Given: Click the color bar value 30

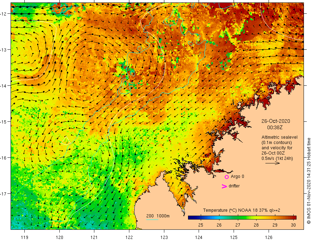Looking at the screenshot, I should click(293, 225).
